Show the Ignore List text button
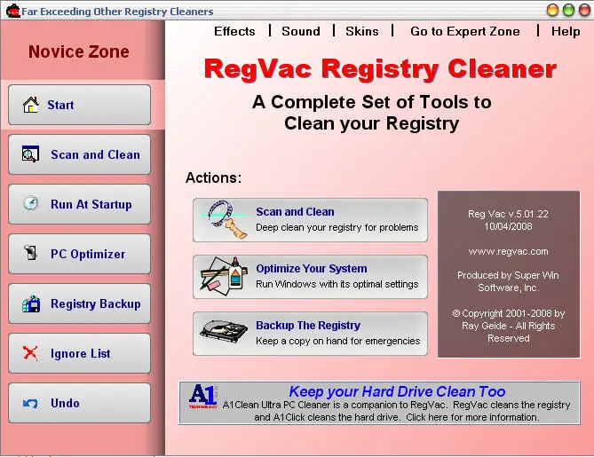594x457 pixels. click(80, 353)
